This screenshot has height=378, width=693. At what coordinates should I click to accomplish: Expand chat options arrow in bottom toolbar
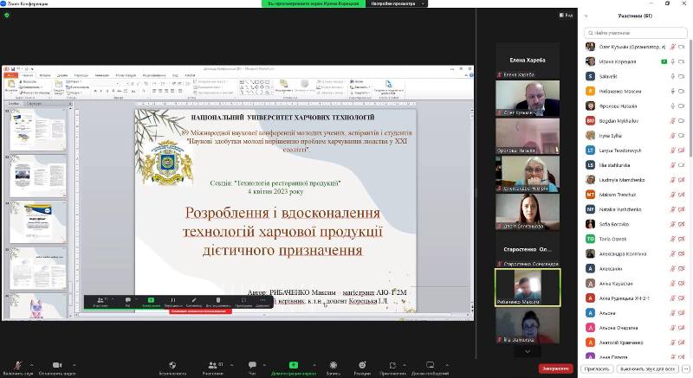coord(264,365)
